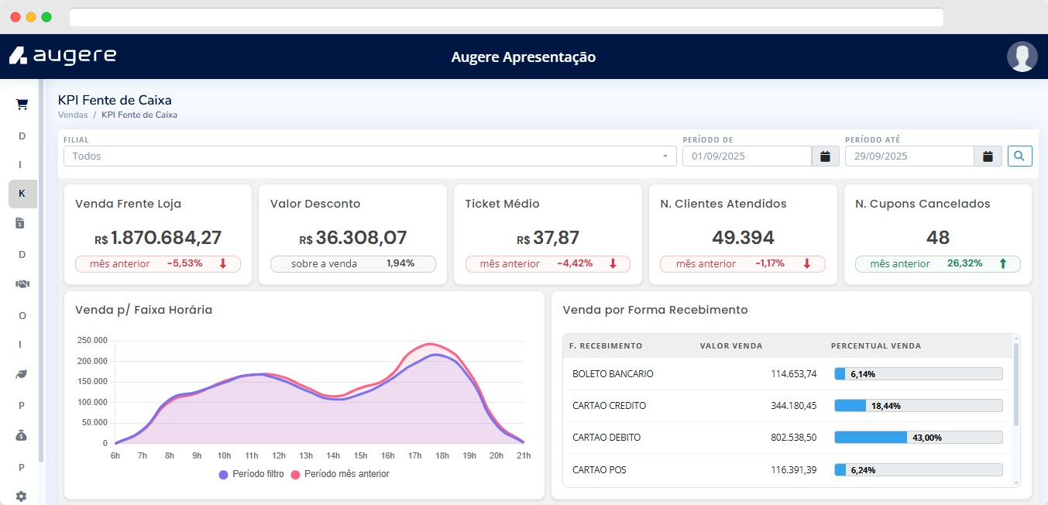Open the money bag sidebar icon
Screen dimensions: 1048x505
pos(22,436)
